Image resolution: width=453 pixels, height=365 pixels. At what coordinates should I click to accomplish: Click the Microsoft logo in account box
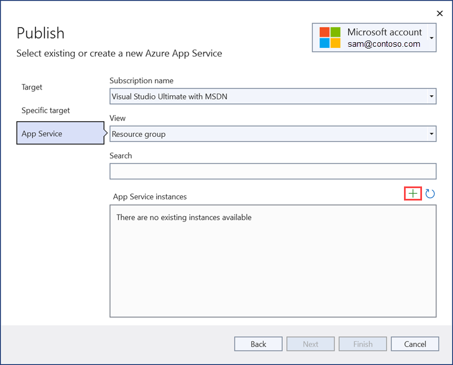pos(330,38)
